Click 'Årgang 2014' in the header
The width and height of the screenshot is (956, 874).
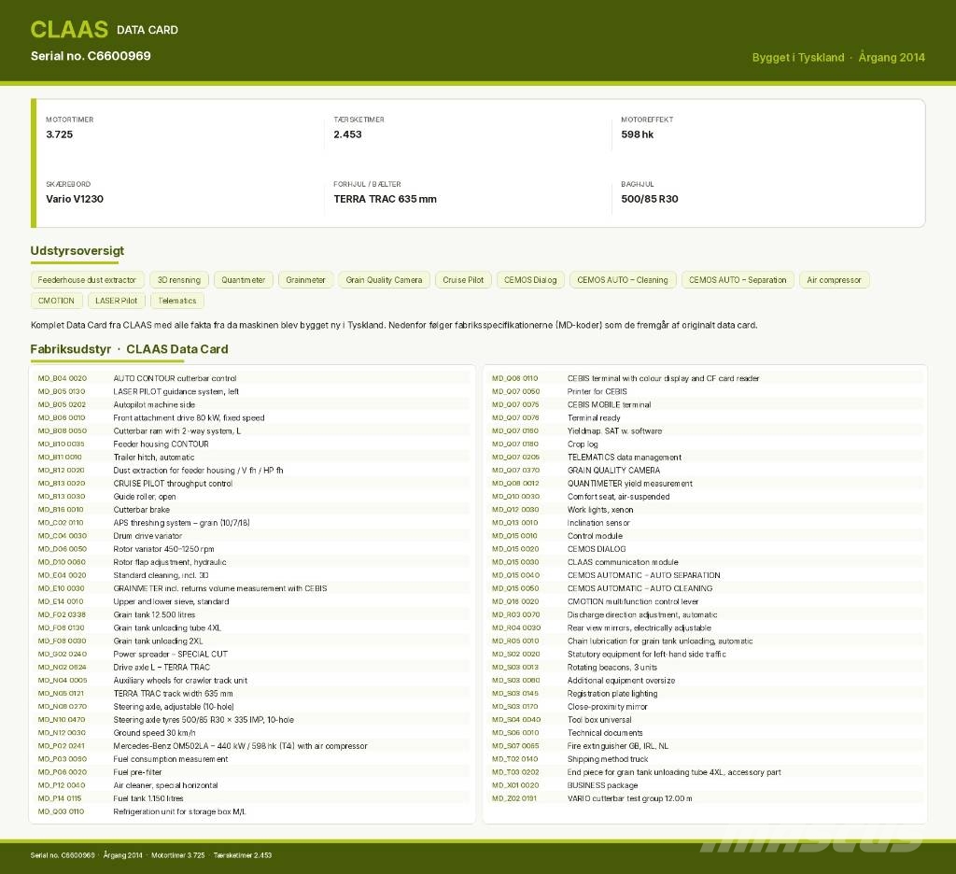click(892, 57)
